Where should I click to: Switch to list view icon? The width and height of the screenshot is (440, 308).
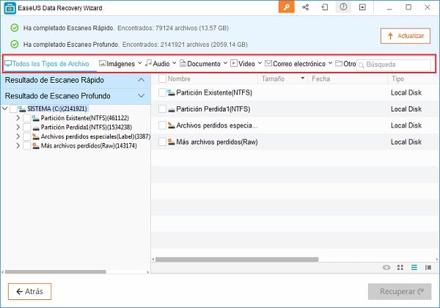coord(414,268)
